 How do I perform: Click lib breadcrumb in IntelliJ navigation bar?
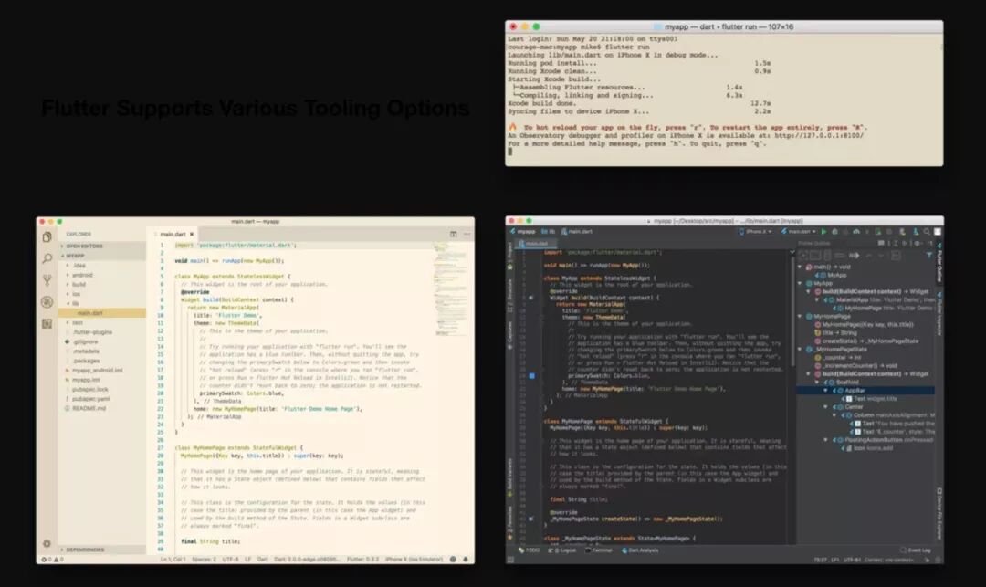549,231
